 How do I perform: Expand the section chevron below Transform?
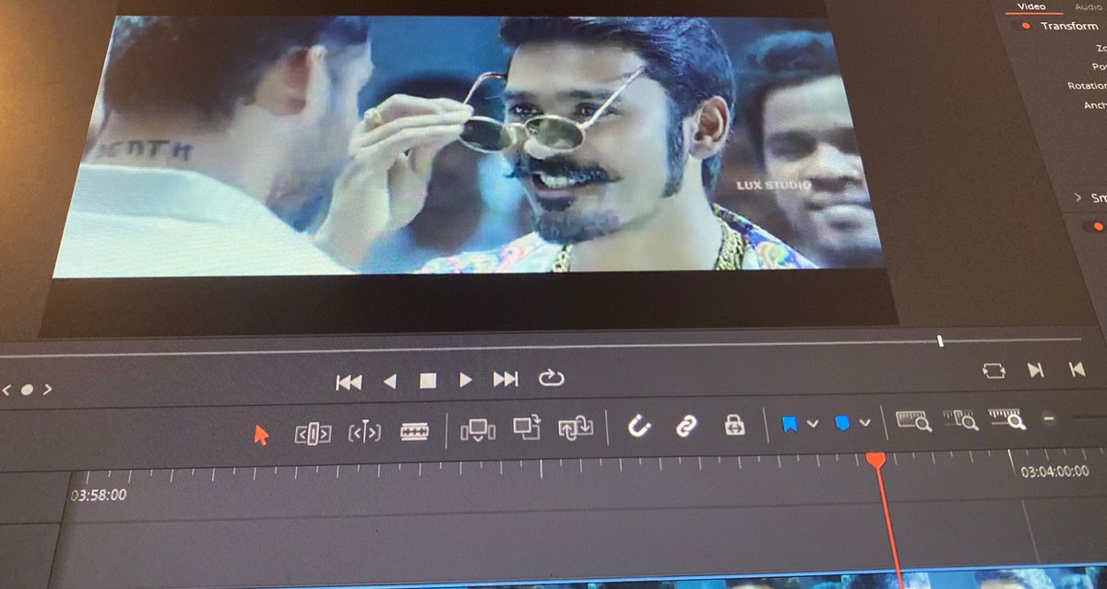click(x=1077, y=198)
